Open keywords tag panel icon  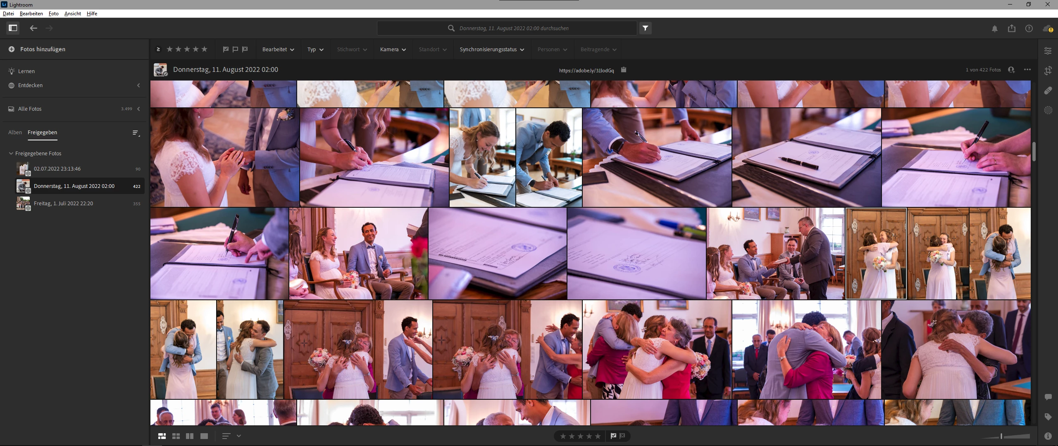coord(1048,417)
